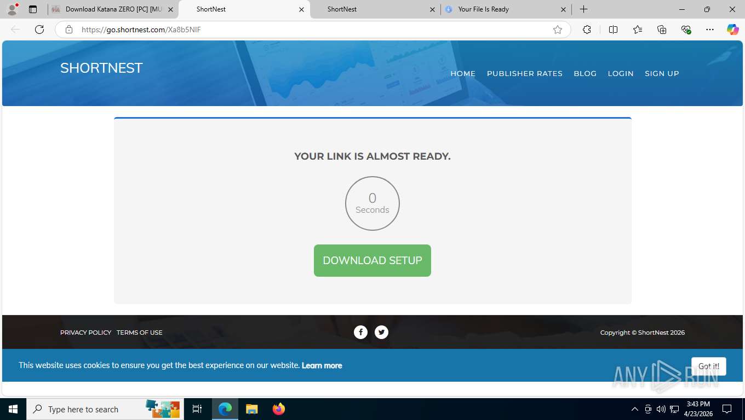Viewport: 745px width, 420px height.
Task: Open HOME in site navigation
Action: tap(463, 73)
